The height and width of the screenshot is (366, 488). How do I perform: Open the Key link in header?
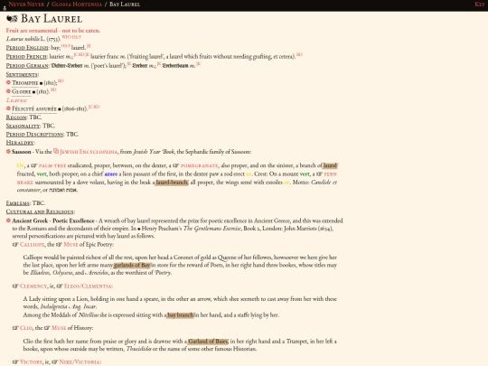tap(479, 5)
